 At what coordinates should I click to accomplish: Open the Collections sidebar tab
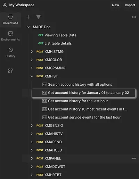[10, 20]
